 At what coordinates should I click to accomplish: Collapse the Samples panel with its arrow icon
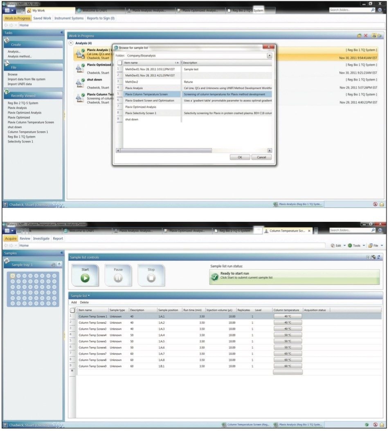click(x=61, y=253)
